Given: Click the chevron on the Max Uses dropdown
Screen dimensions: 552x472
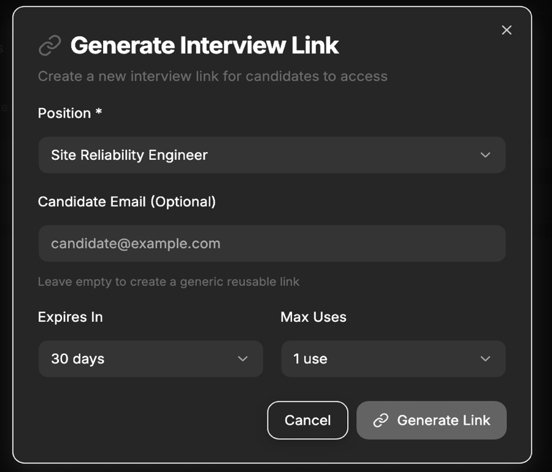Looking at the screenshot, I should tap(485, 359).
